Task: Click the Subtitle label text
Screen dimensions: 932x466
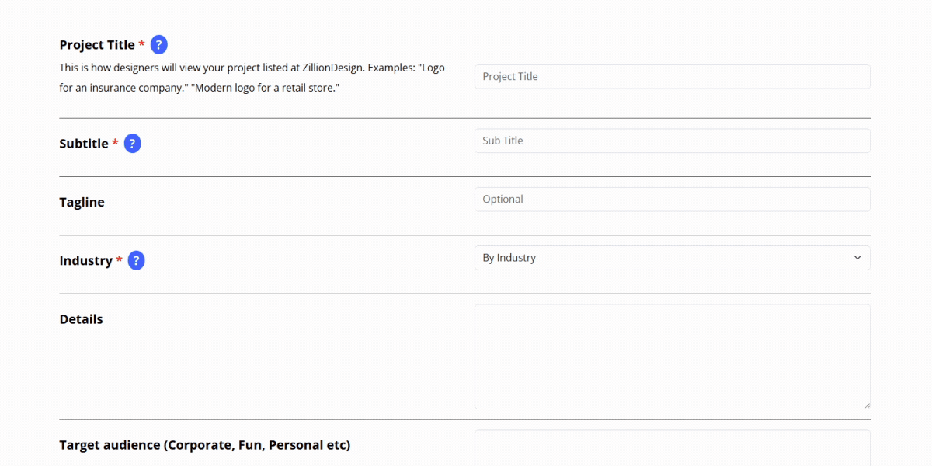Action: pyautogui.click(x=84, y=144)
